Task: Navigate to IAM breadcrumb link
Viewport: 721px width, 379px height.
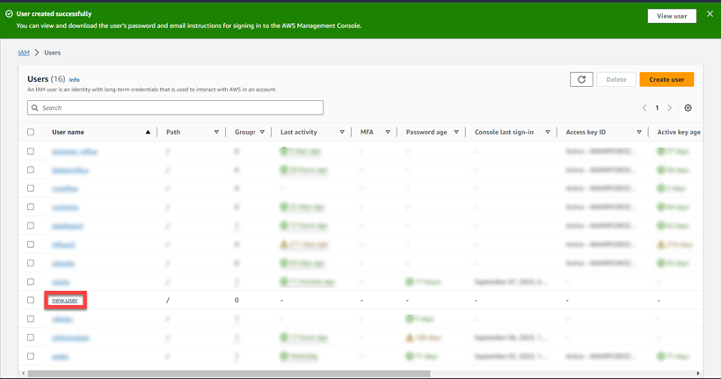Action: [x=24, y=53]
